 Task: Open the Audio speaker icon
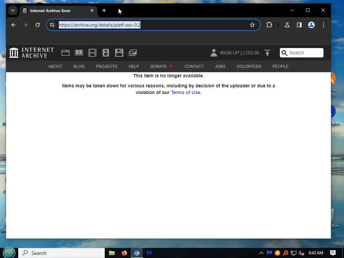tap(106, 53)
